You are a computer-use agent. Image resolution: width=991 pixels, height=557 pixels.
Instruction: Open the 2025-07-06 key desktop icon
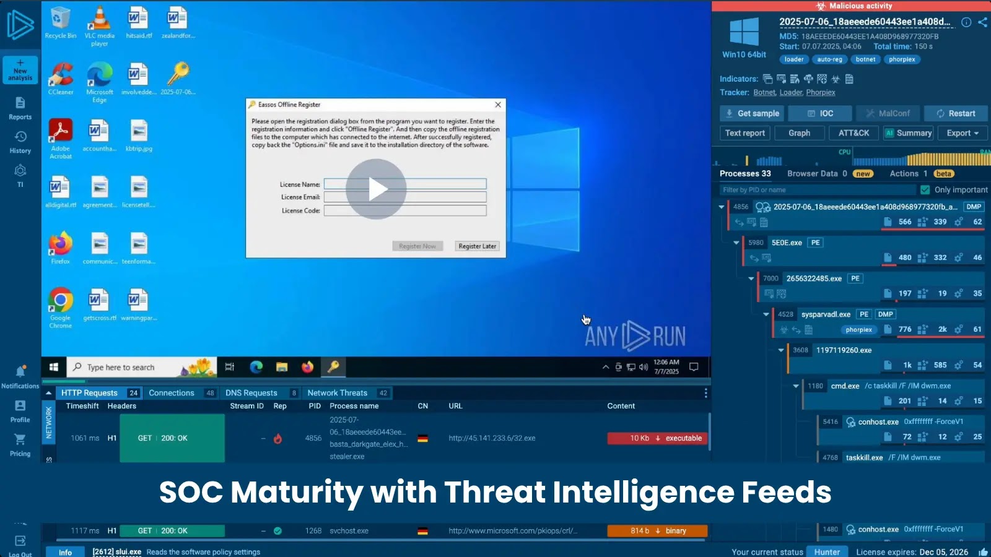[178, 79]
